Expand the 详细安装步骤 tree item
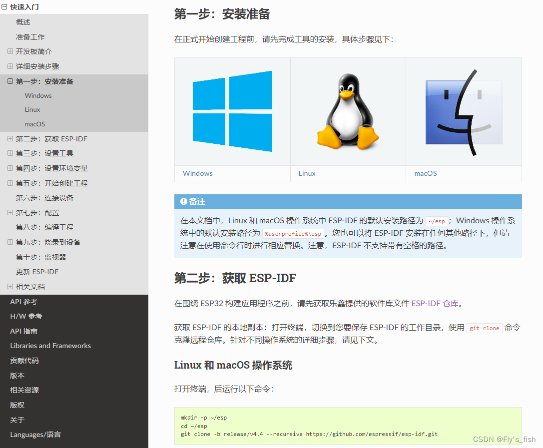Image resolution: width=543 pixels, height=448 pixels. [x=10, y=66]
